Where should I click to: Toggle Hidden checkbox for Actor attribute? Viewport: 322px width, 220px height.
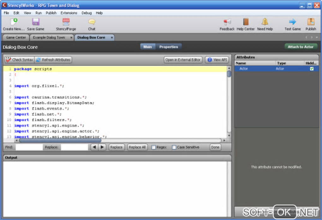click(312, 68)
